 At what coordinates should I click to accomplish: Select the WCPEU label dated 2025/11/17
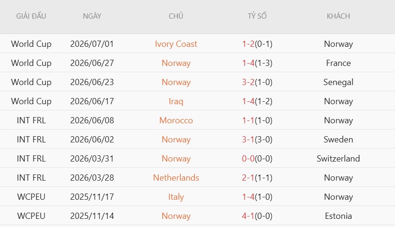click(31, 197)
